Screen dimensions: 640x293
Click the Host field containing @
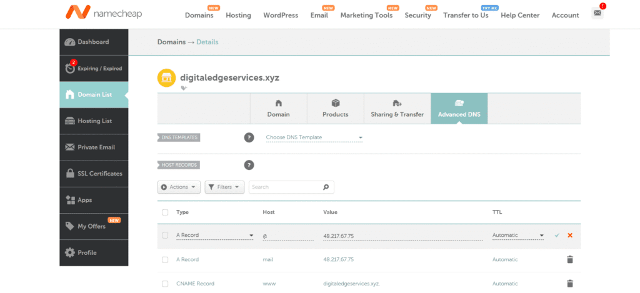[288, 236]
